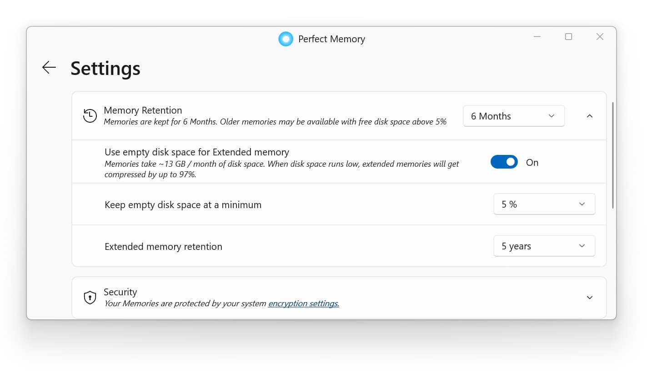Click the Memory Retention clock history icon

tap(90, 116)
